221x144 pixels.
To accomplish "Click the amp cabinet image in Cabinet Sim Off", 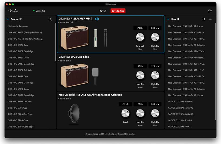I will point(75,37).
